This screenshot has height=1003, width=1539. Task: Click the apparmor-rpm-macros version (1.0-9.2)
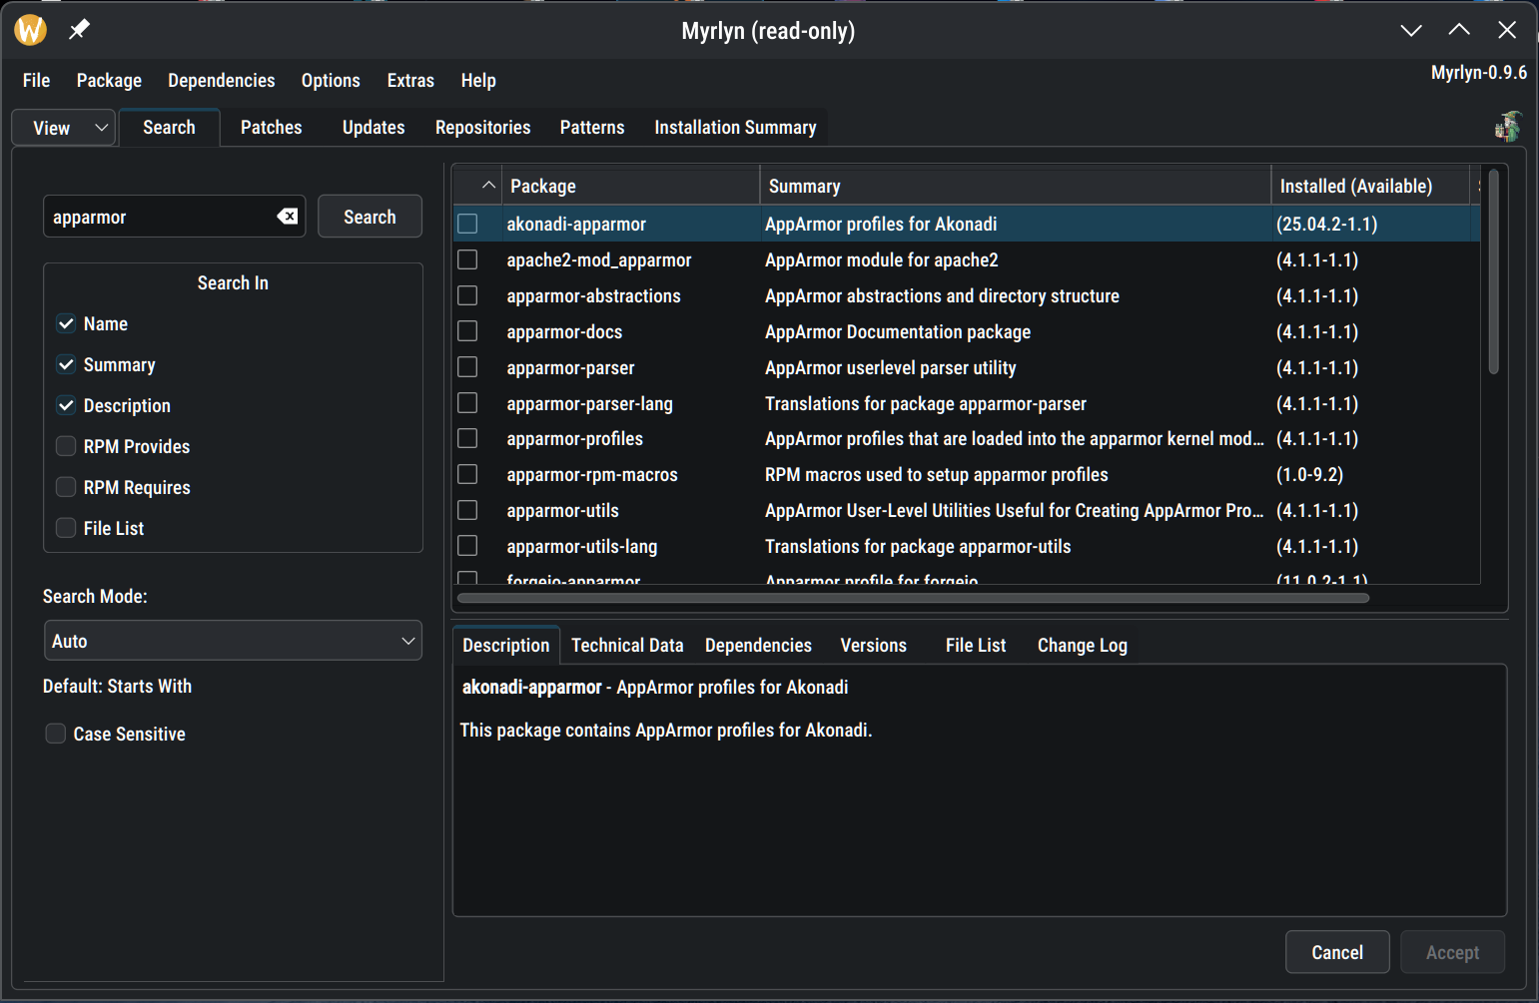click(x=1309, y=474)
